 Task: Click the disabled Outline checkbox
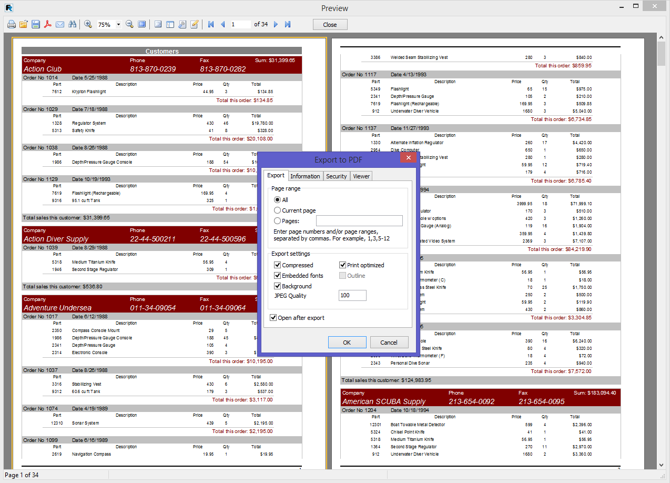343,276
